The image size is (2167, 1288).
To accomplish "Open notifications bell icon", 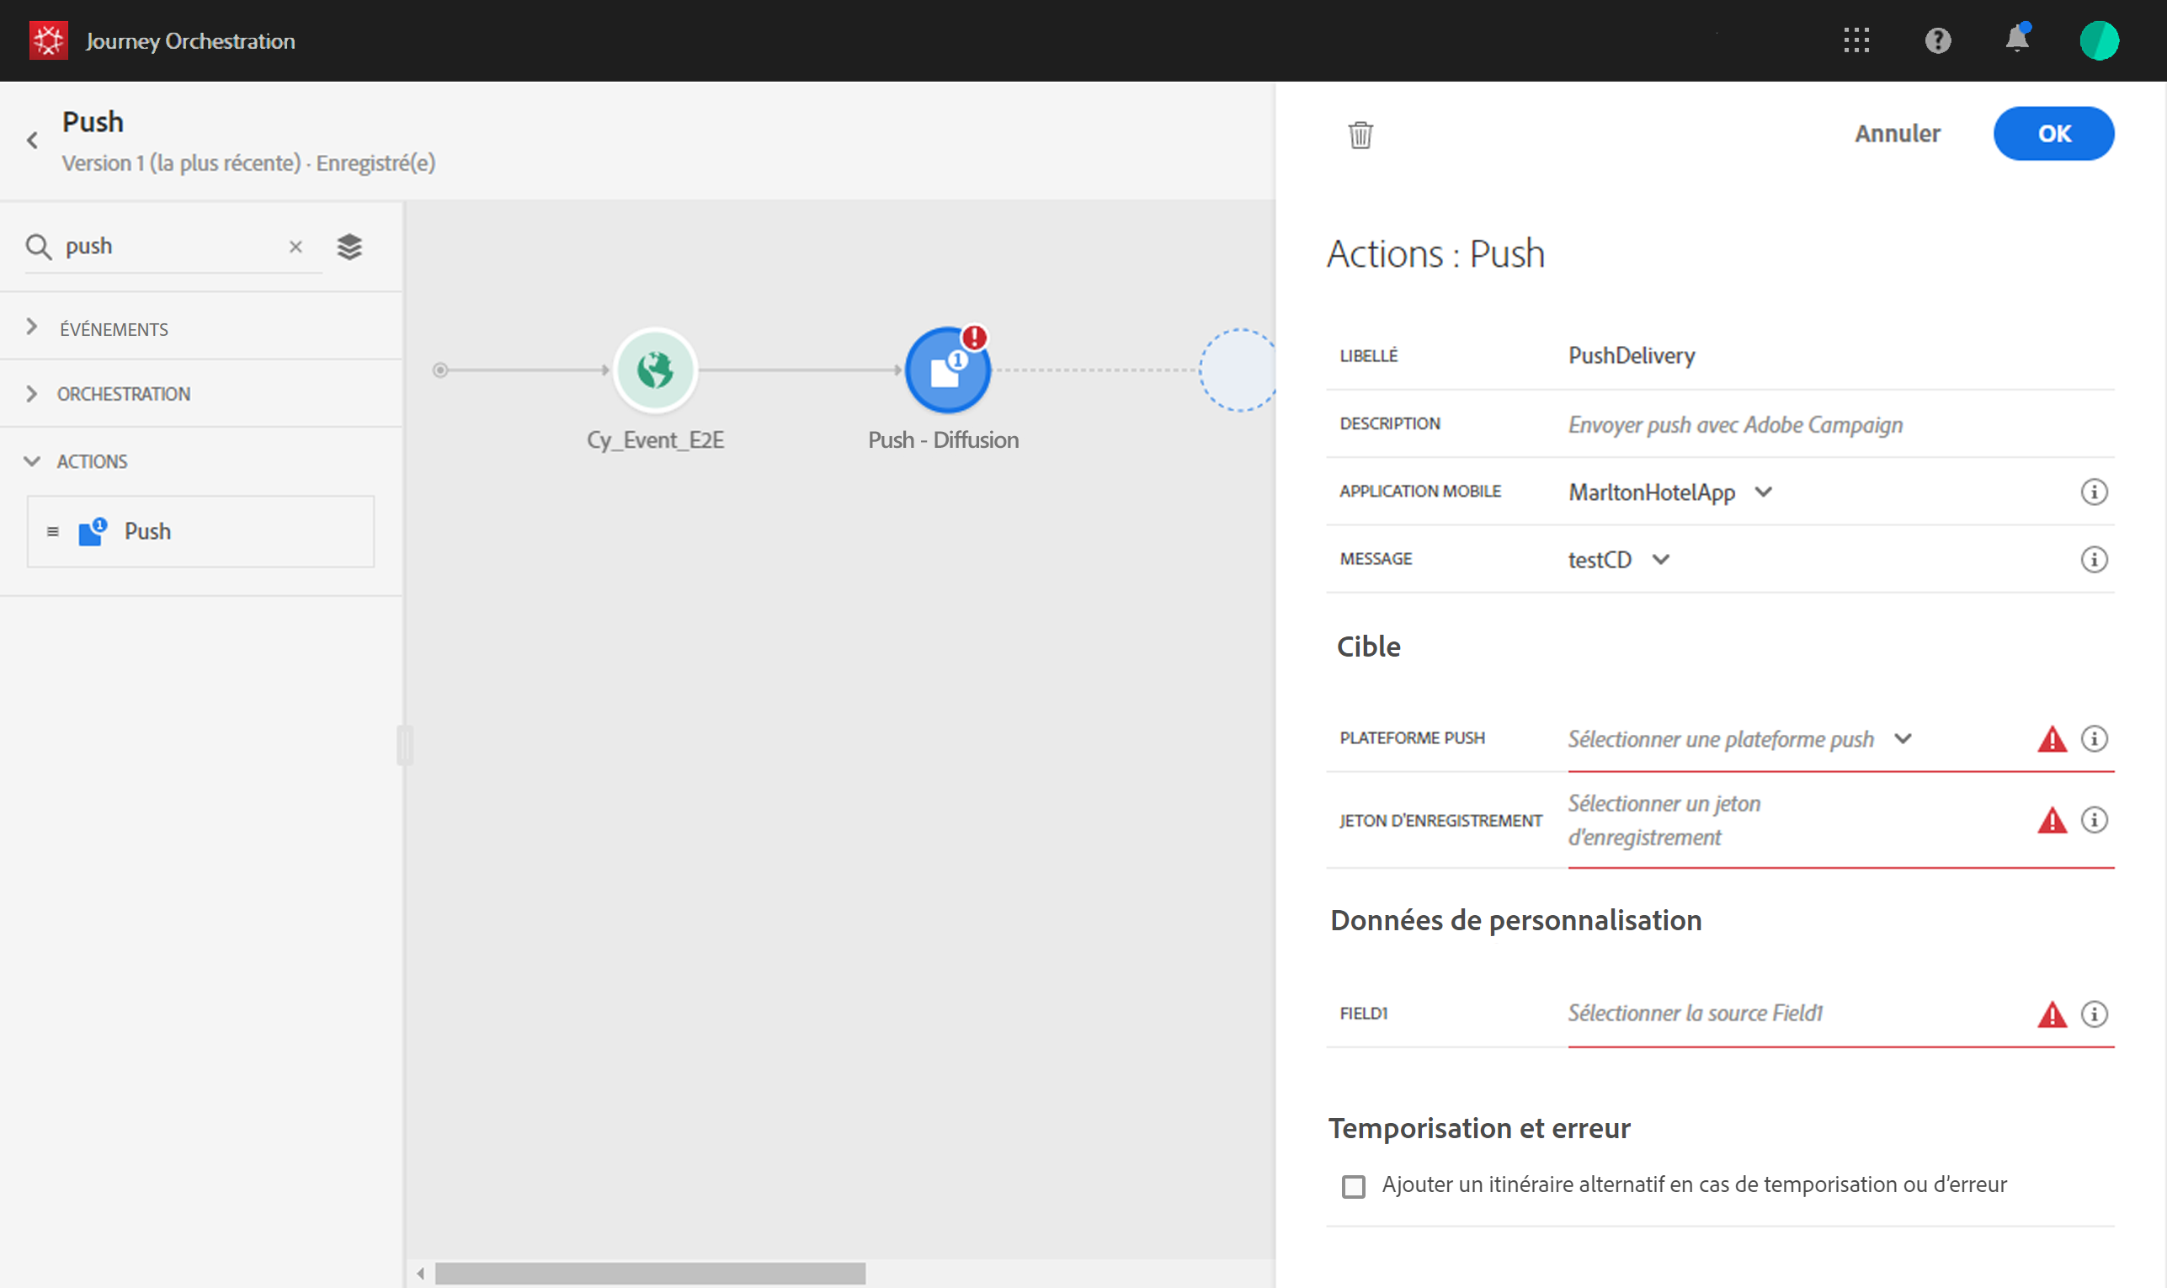I will [x=2017, y=40].
